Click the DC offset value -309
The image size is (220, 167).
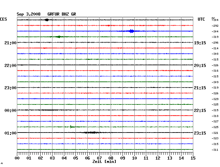click(x=215, y=82)
